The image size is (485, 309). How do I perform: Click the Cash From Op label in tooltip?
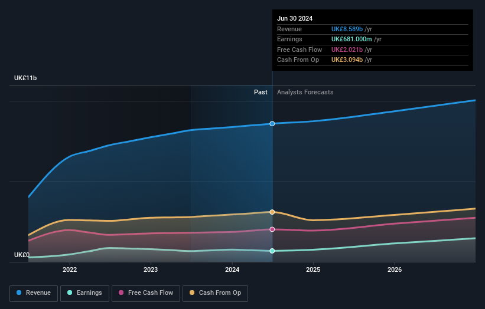tap(298, 60)
